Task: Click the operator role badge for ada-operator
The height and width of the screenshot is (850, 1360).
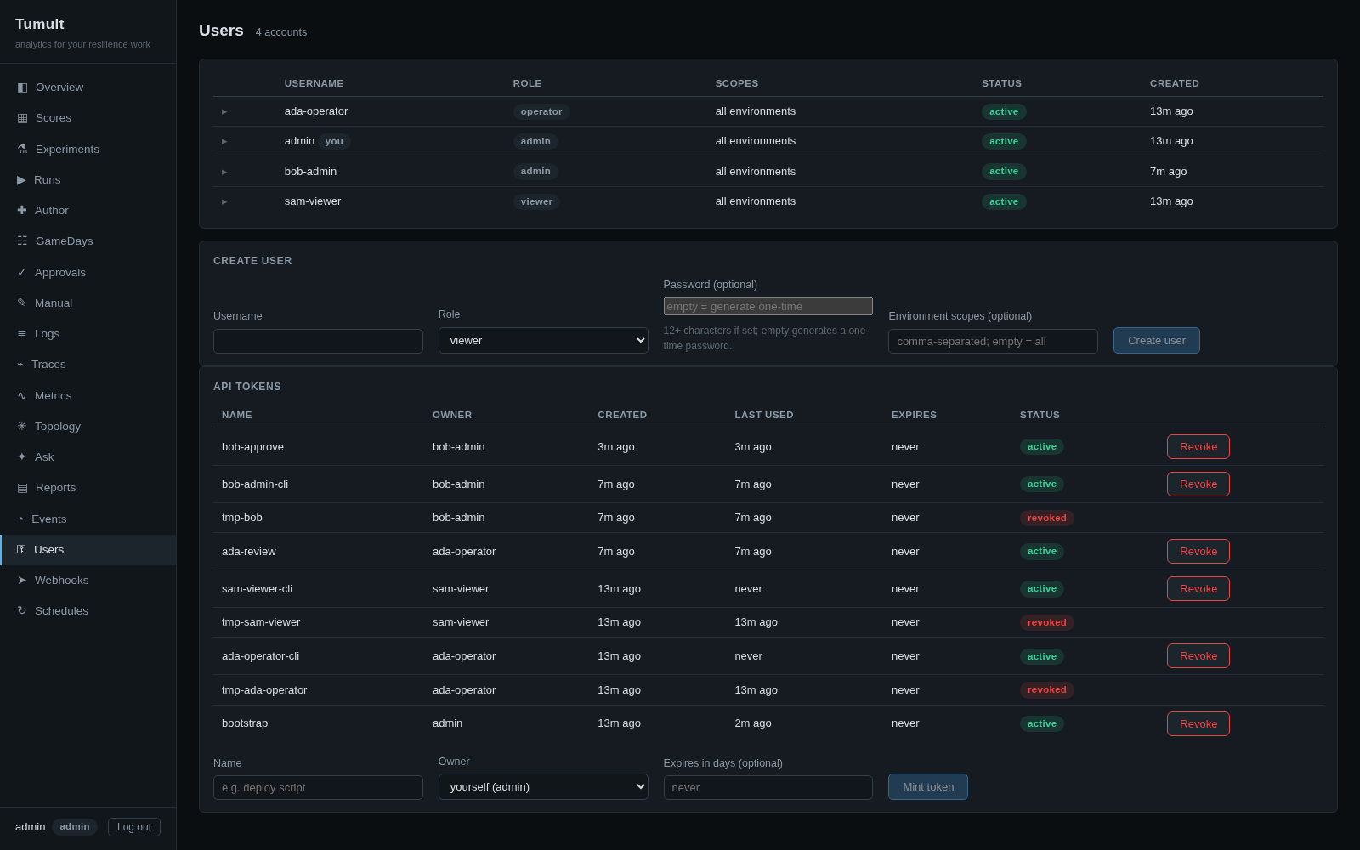Action: coord(541,111)
